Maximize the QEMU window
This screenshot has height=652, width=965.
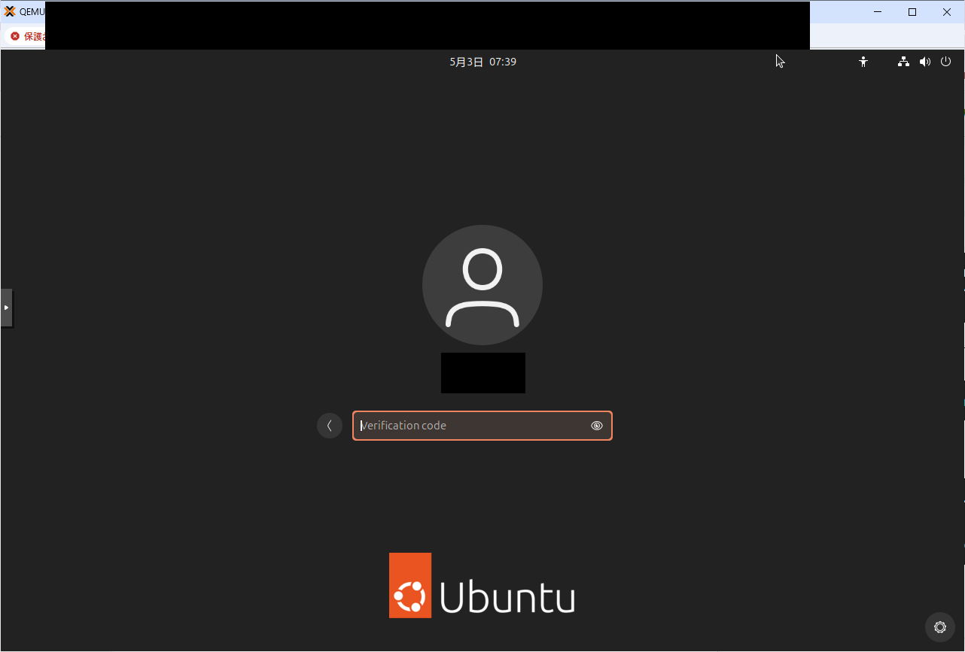click(x=912, y=12)
